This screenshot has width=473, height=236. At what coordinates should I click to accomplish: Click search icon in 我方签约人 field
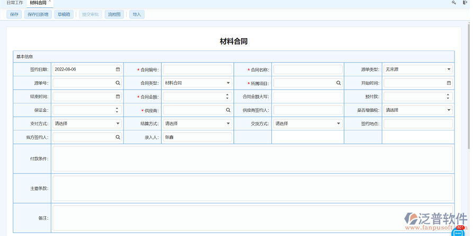118,137
